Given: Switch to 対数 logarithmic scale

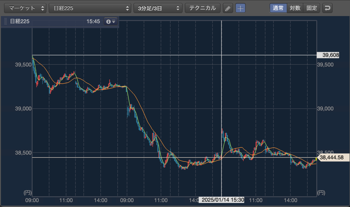Looking at the screenshot, I should click(x=295, y=8).
